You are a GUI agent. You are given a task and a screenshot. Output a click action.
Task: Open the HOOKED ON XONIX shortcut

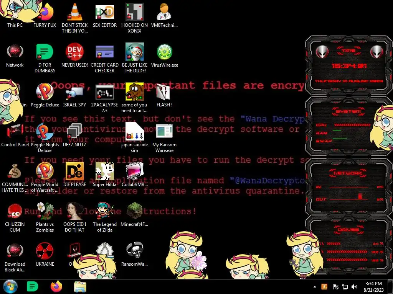(135, 18)
